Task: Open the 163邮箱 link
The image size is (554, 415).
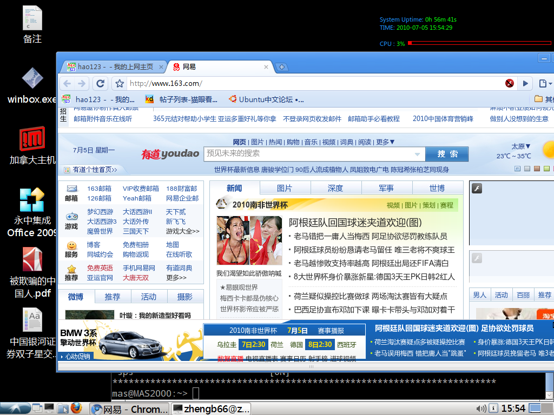Action: (100, 189)
